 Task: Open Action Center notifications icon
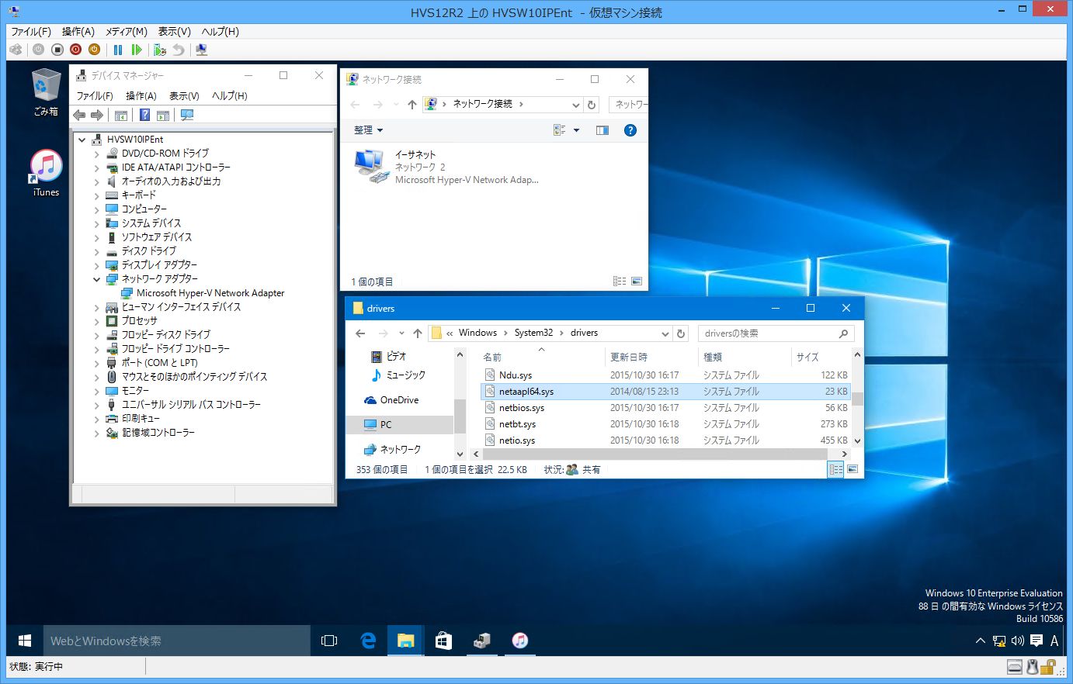tap(1036, 641)
